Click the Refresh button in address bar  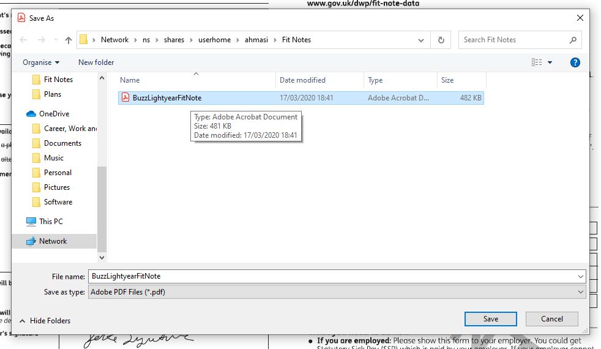[x=441, y=40]
